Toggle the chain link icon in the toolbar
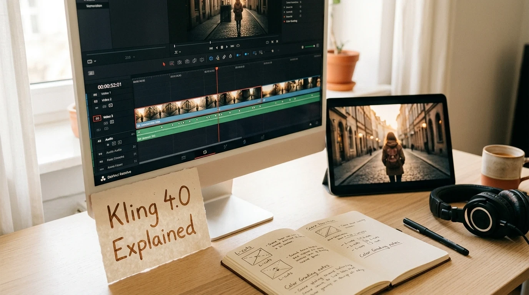The image size is (529, 295). (224, 57)
